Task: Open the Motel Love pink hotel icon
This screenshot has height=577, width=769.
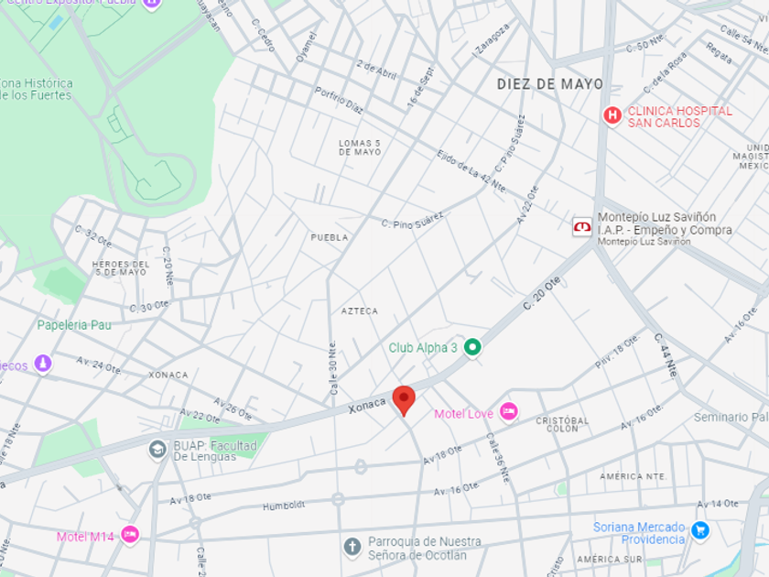Action: coord(509,411)
